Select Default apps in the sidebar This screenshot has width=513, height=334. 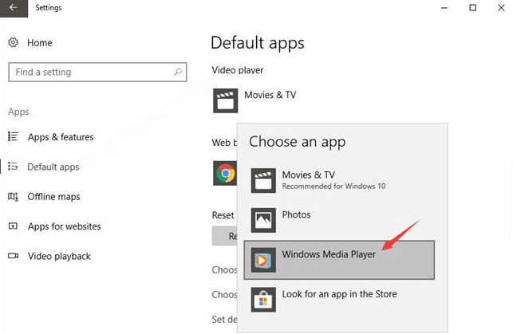[53, 167]
